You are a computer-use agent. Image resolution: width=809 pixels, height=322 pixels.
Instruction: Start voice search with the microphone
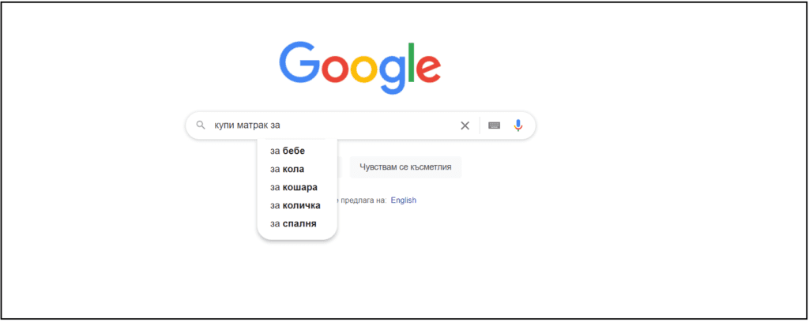[518, 125]
